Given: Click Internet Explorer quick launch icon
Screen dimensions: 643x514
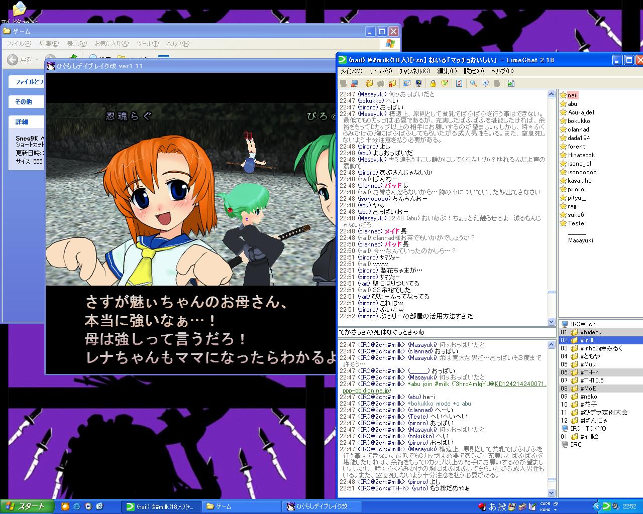Looking at the screenshot, I should (x=77, y=506).
